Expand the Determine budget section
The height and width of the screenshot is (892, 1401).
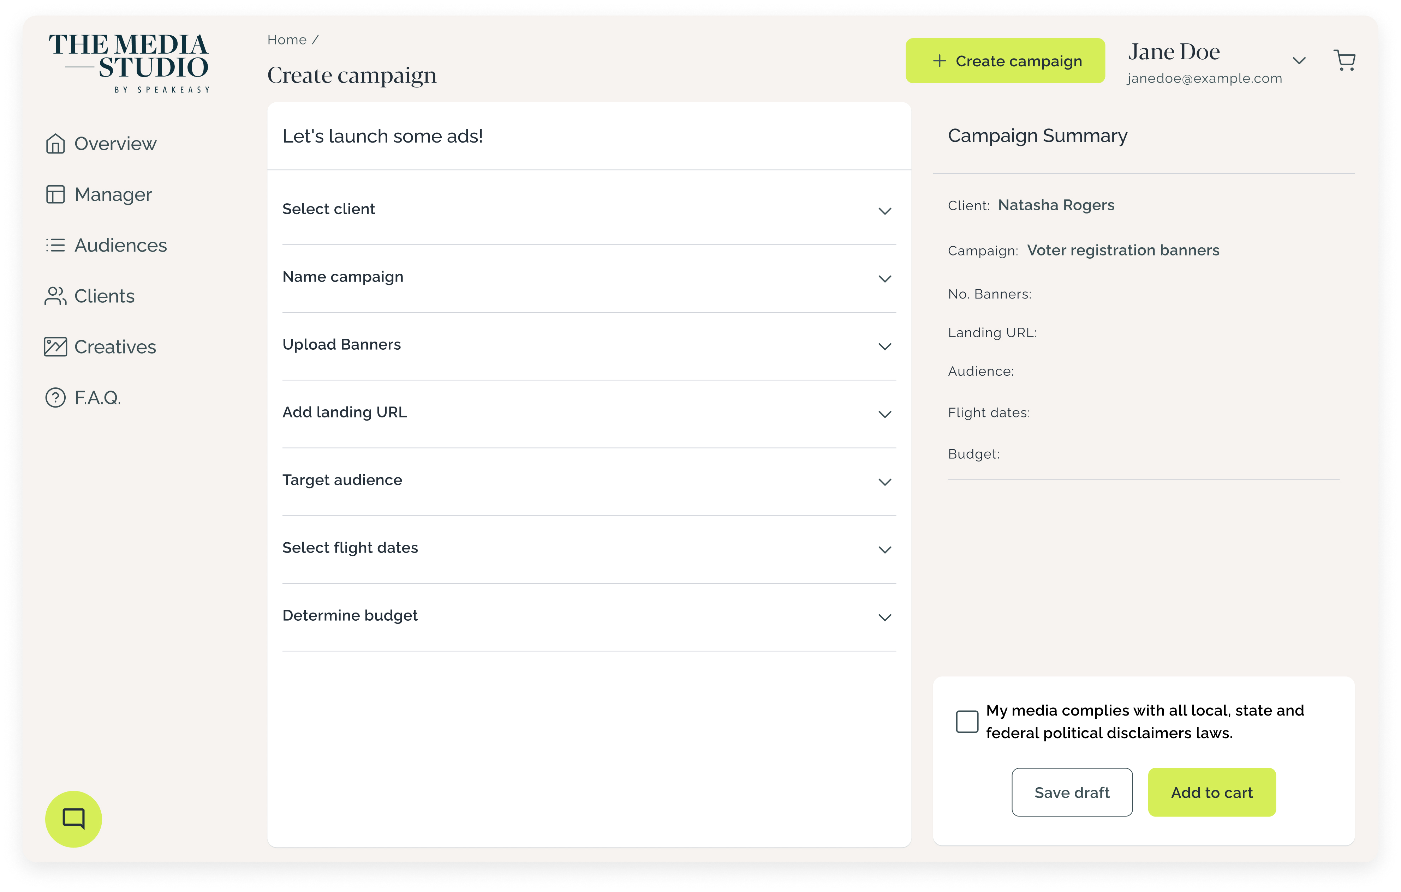[x=884, y=617]
